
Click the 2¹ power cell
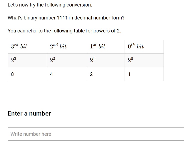point(92,60)
